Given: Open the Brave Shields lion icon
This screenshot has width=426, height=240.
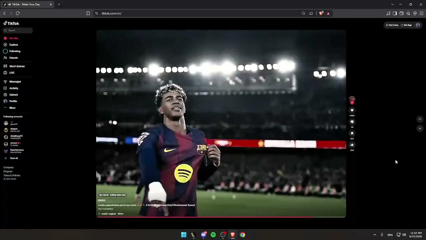Looking at the screenshot, I should tap(321, 13).
